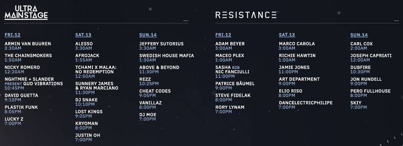Open the FRI.12 Resistance day heading
This screenshot has width=403, height=146.
coord(223,35)
